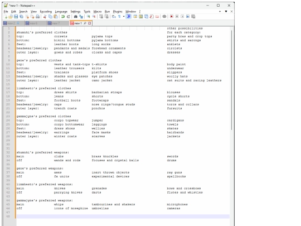Viewport: 301px width, 226px height.
Task: Click the Copy toolbar icon
Action: click(x=50, y=17)
